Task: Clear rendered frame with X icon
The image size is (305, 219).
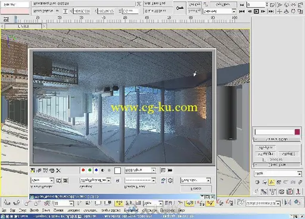Action: (x=58, y=170)
